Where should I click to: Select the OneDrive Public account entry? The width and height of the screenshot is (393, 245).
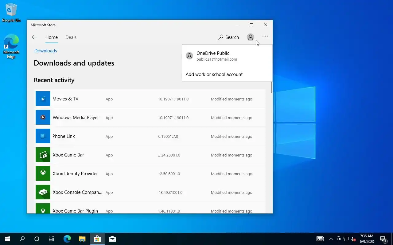227,56
